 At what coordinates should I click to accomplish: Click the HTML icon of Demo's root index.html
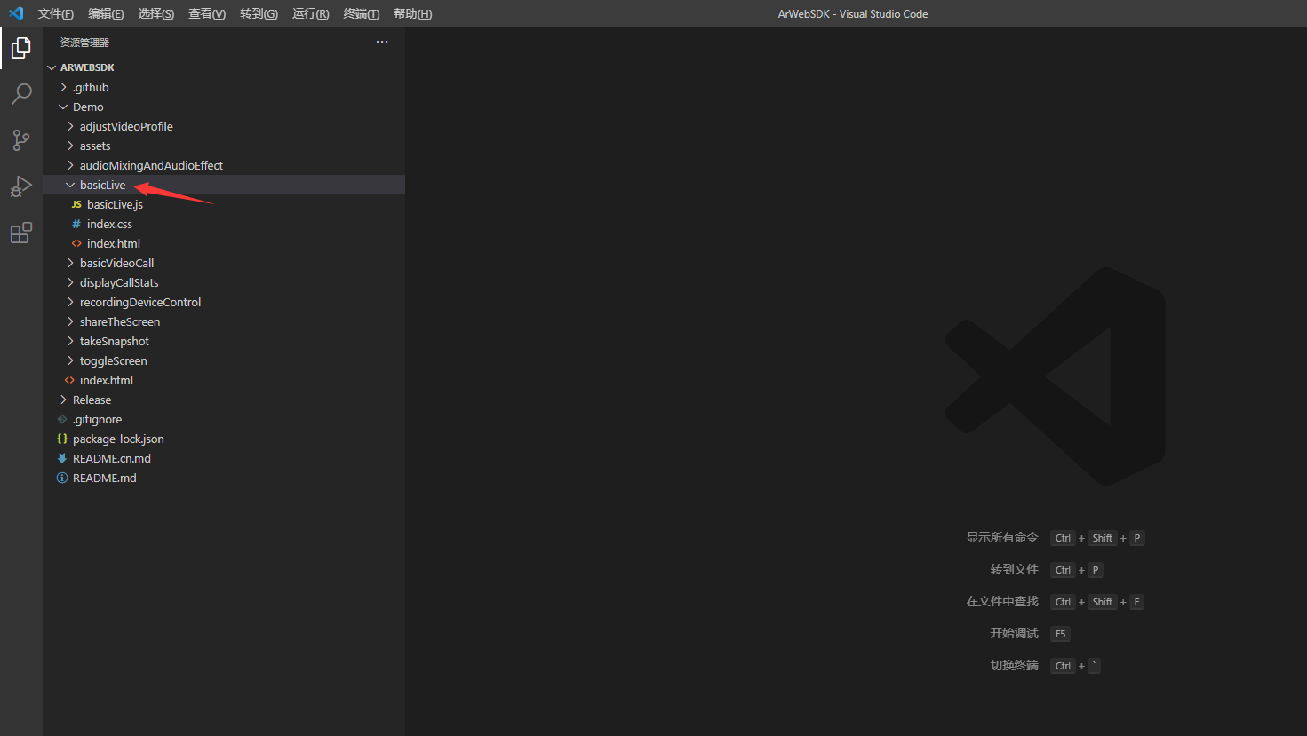pyautogui.click(x=69, y=380)
